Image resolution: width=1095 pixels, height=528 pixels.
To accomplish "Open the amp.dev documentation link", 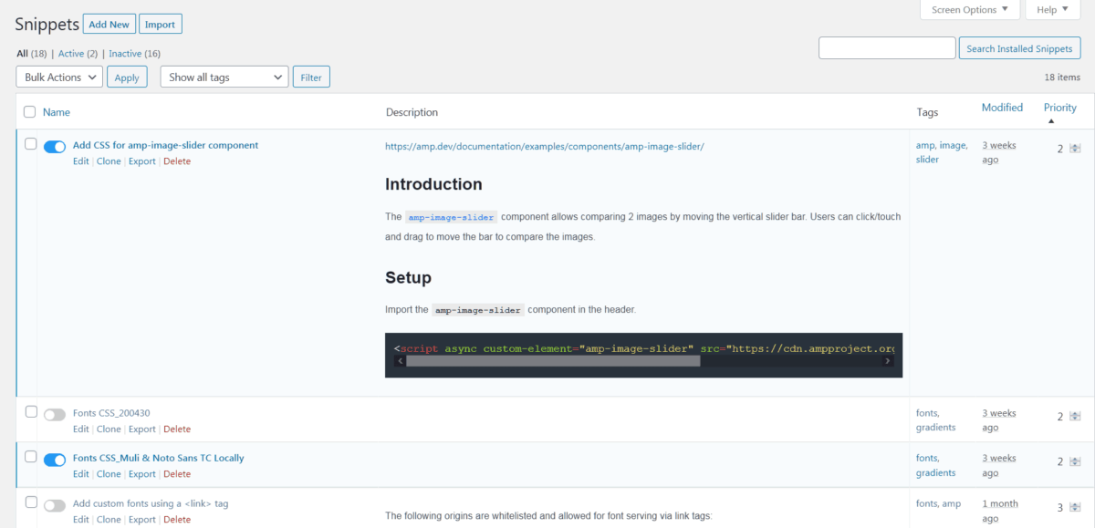I will pyautogui.click(x=545, y=145).
